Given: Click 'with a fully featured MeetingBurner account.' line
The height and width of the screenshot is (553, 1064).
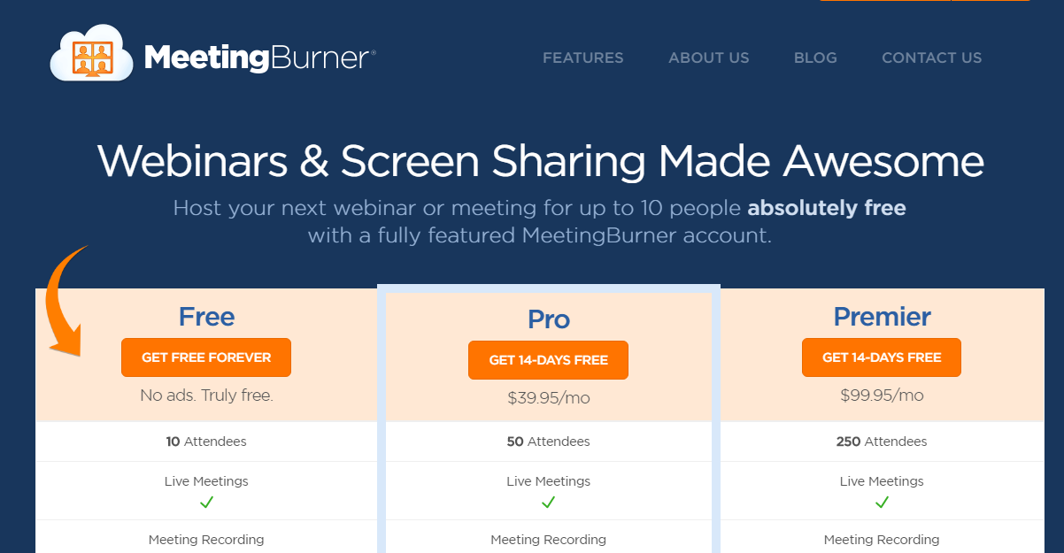Looking at the screenshot, I should [x=540, y=236].
